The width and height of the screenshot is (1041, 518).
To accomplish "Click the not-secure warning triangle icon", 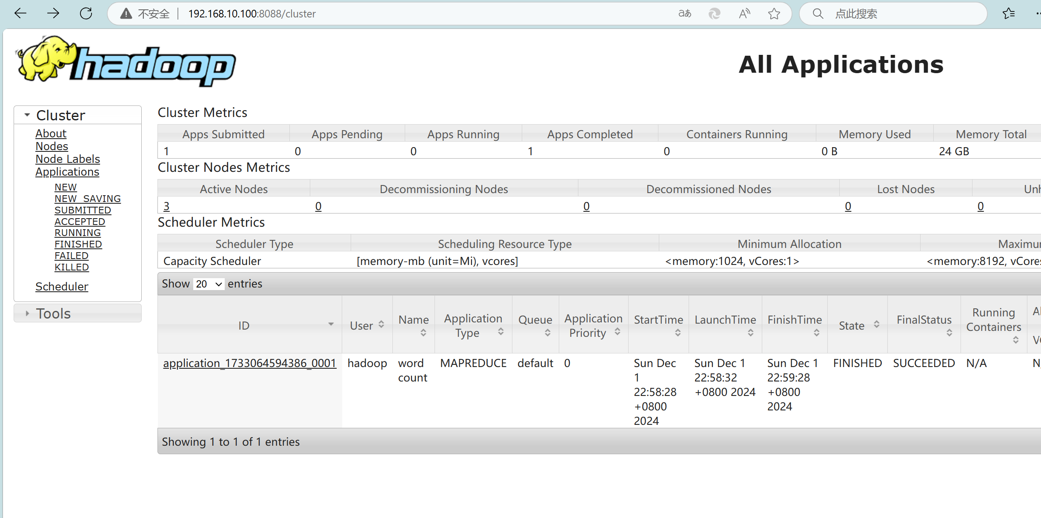I will (x=126, y=14).
